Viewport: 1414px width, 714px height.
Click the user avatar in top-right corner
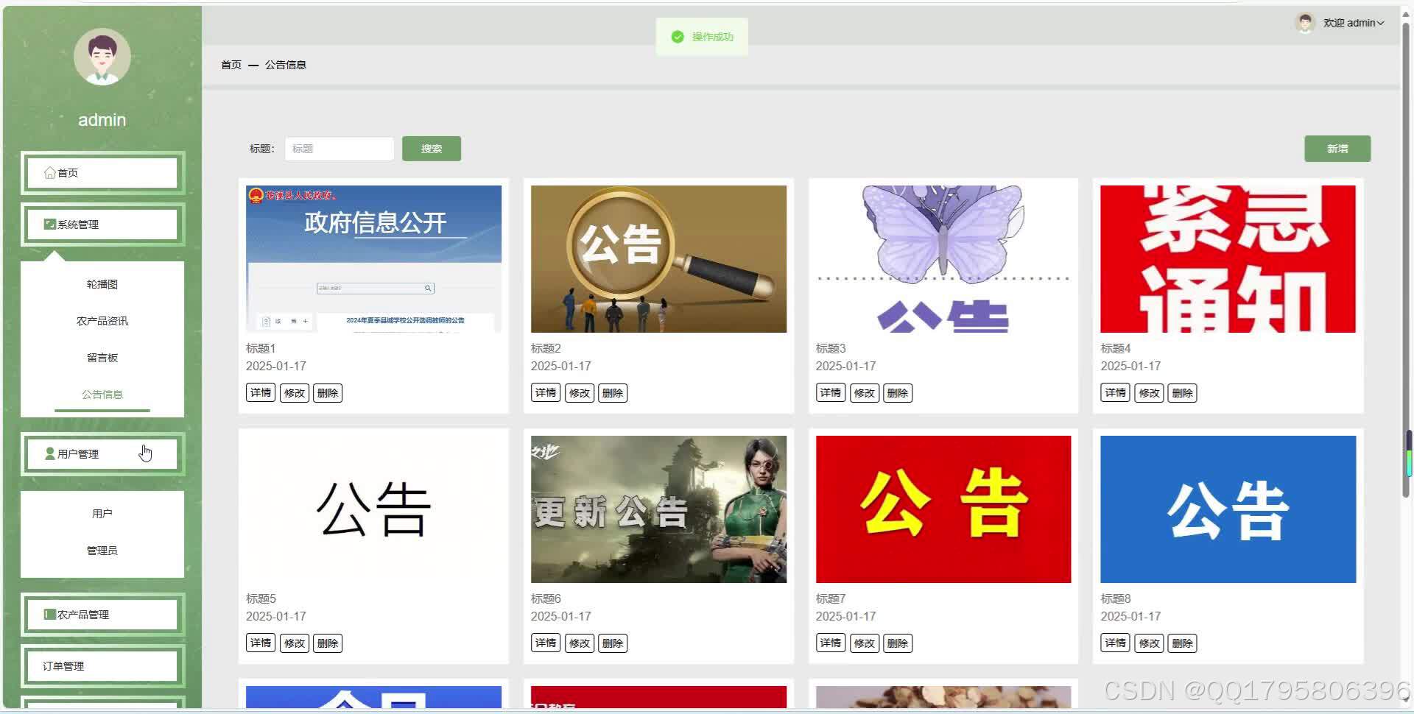pos(1304,23)
